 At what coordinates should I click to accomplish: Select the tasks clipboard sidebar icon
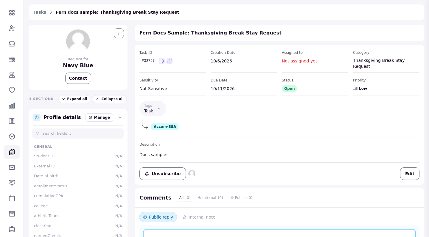tap(12, 152)
